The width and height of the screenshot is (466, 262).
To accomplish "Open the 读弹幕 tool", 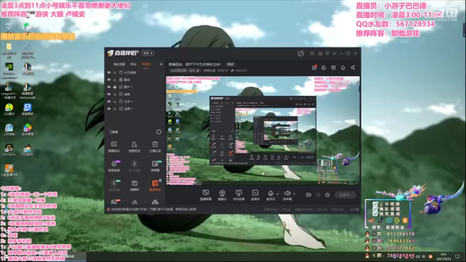I will 155,166.
